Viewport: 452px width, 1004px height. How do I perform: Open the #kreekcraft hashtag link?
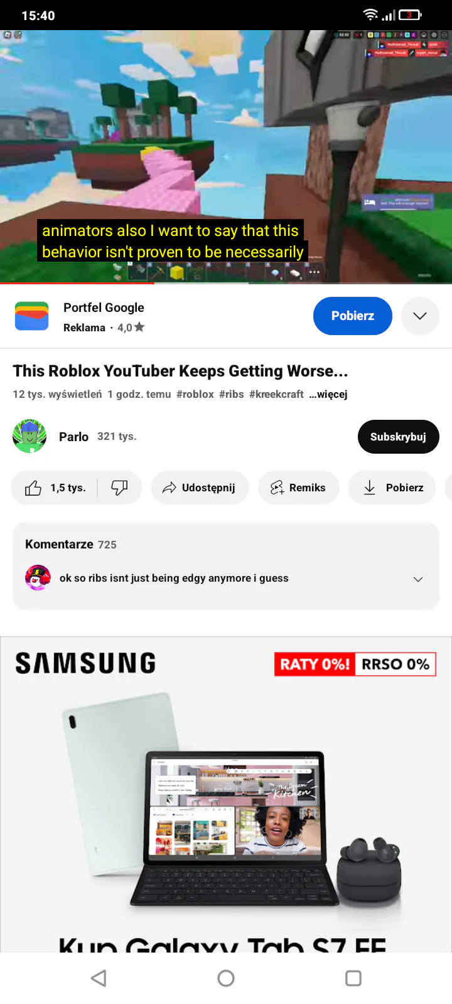276,394
